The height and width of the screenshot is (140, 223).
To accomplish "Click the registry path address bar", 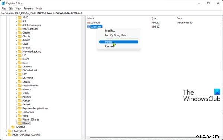I will pyautogui.click(x=111, y=13).
